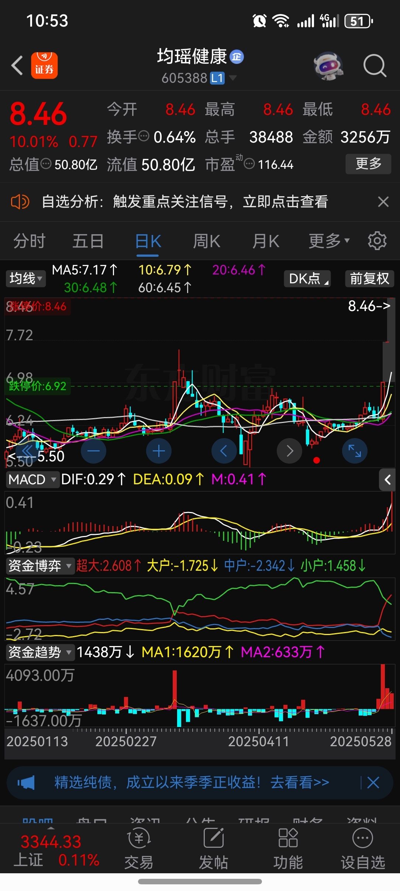Open the MACD indicator dropdown
The width and height of the screenshot is (400, 891).
(x=32, y=479)
